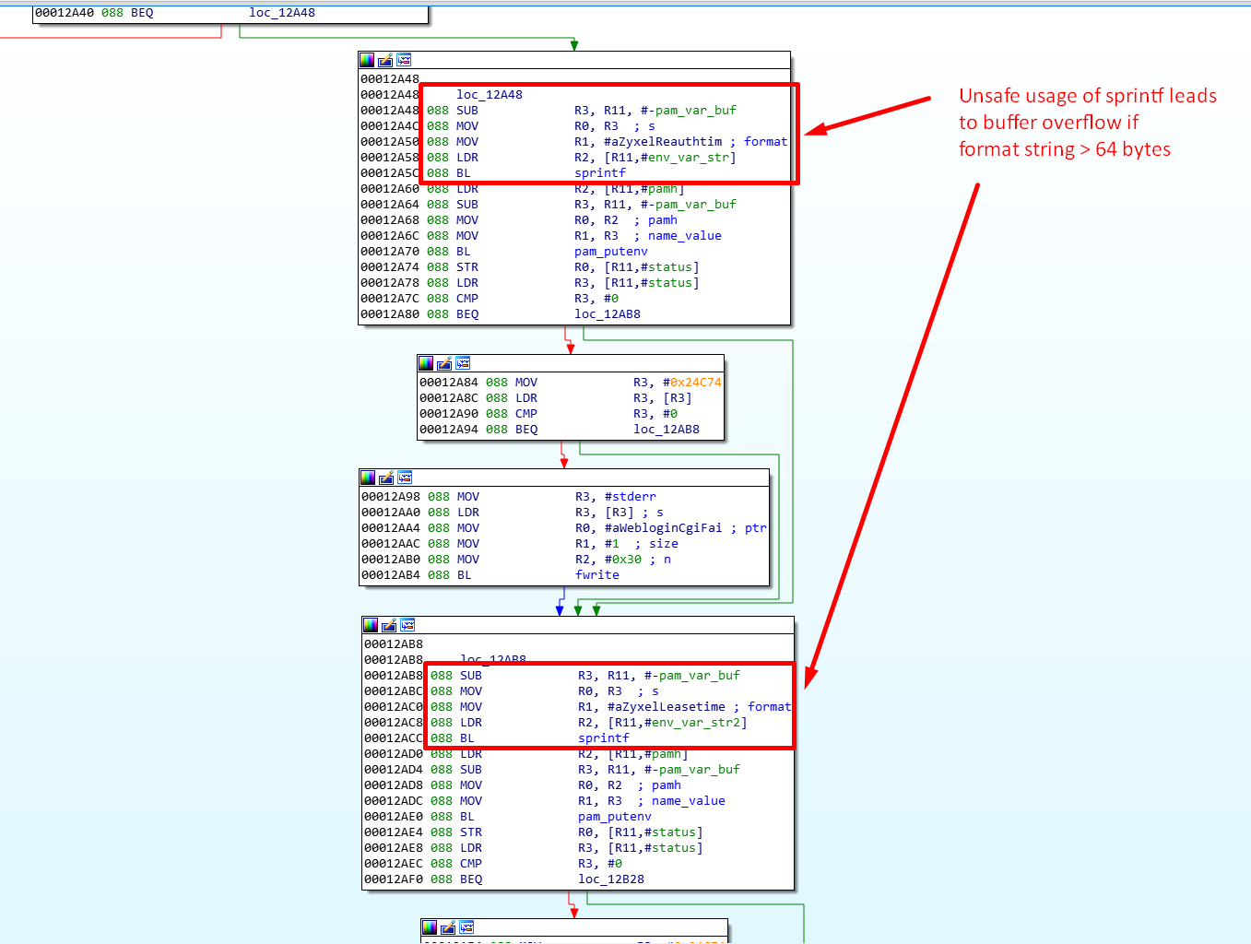Click CMP mnemonic at 00012A7C
Screen dimensions: 1251x944
(x=467, y=299)
